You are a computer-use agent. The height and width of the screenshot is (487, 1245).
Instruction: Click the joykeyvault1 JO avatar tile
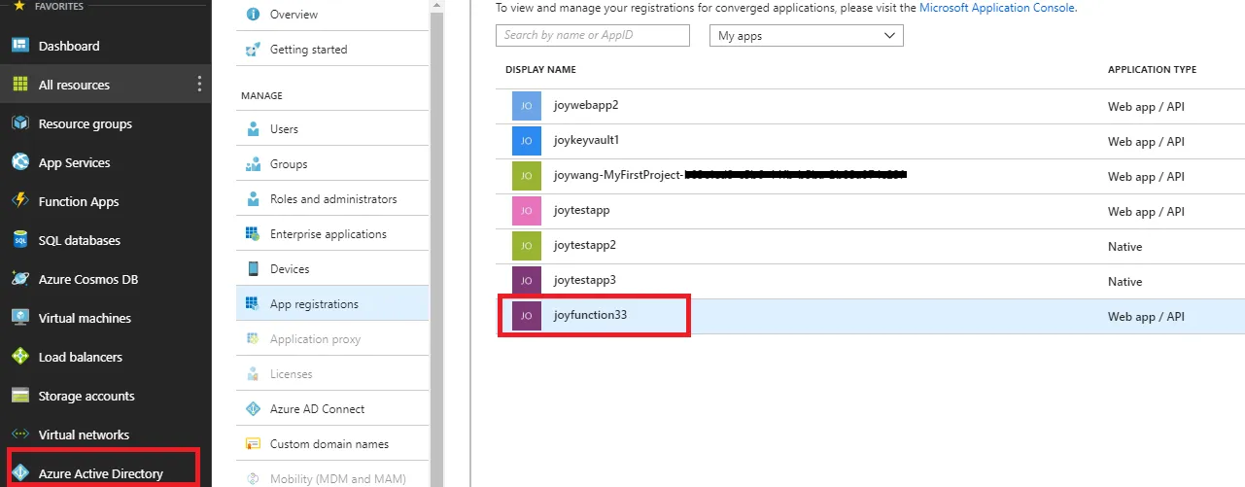526,141
